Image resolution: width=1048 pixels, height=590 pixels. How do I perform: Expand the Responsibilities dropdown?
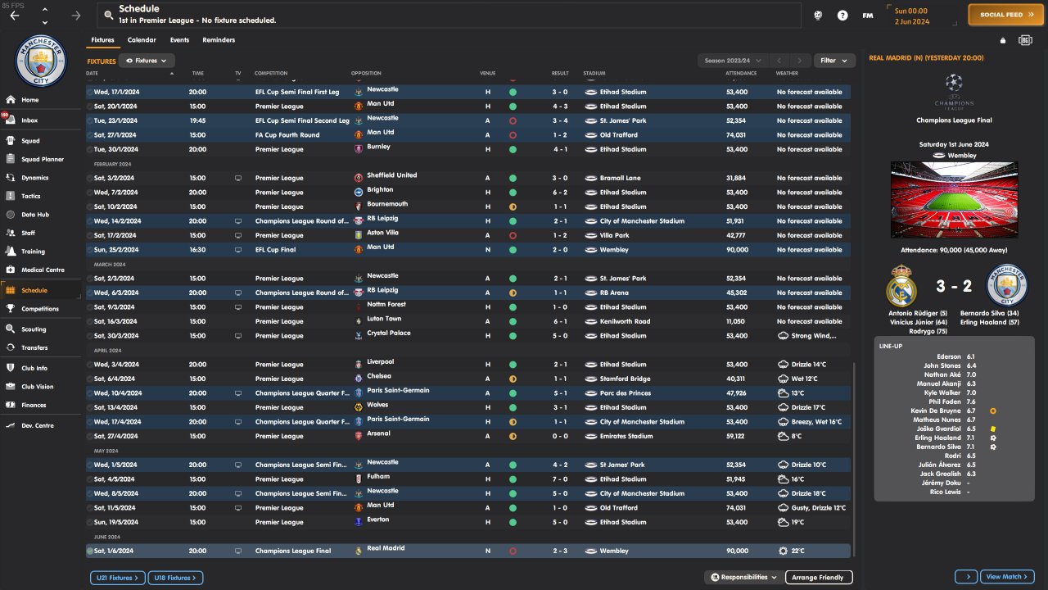(743, 578)
